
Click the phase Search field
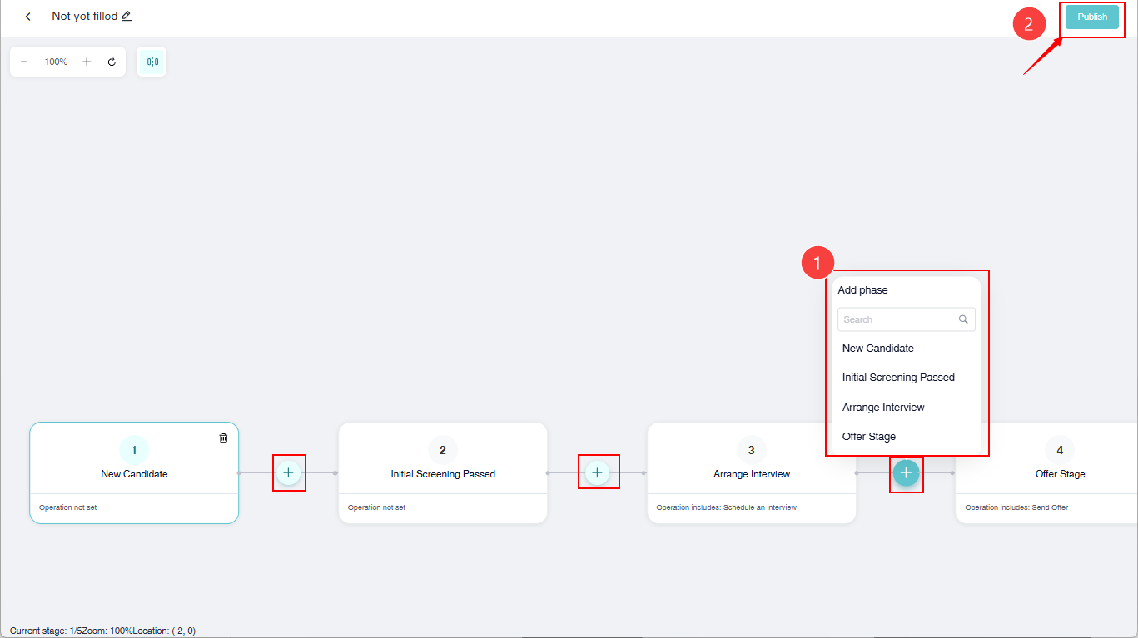tap(897, 319)
